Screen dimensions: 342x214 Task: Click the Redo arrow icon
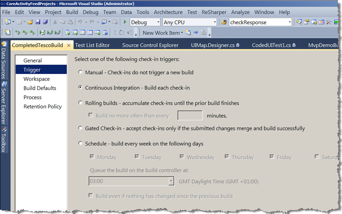[x=92, y=22]
